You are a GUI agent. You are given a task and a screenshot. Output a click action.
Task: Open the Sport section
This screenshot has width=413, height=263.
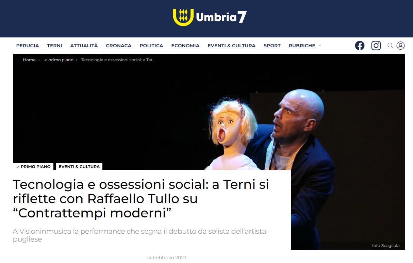pos(272,46)
